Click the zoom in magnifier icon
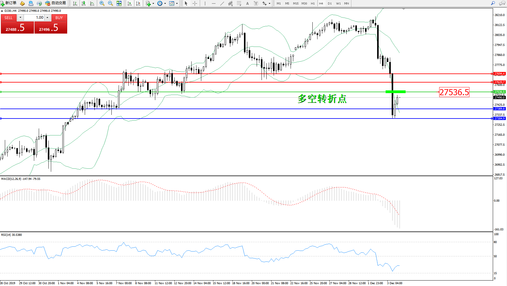Image resolution: width=507 pixels, height=286 pixels. click(102, 3)
